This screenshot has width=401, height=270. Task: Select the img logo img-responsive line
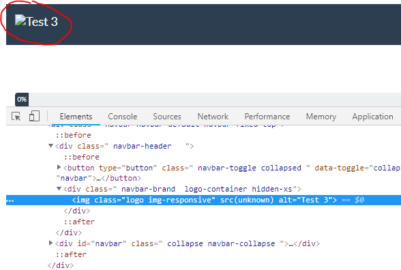[203, 200]
